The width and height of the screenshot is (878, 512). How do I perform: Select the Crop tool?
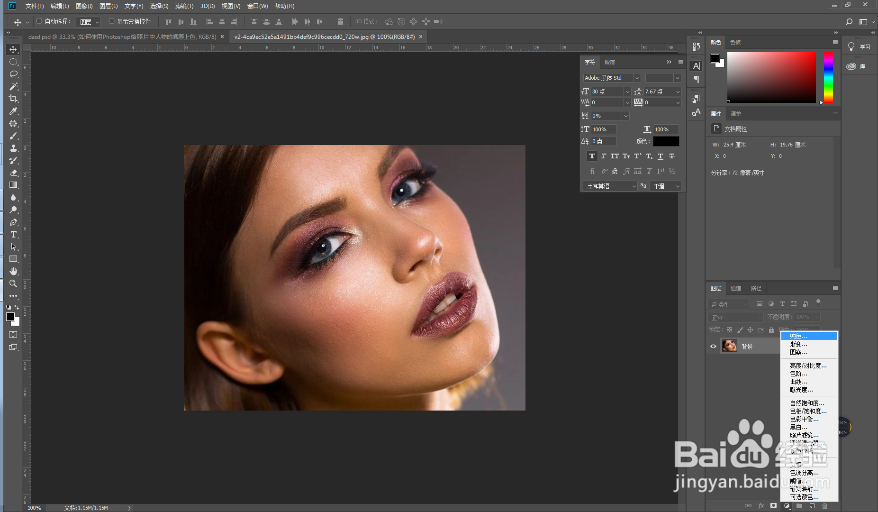click(13, 98)
